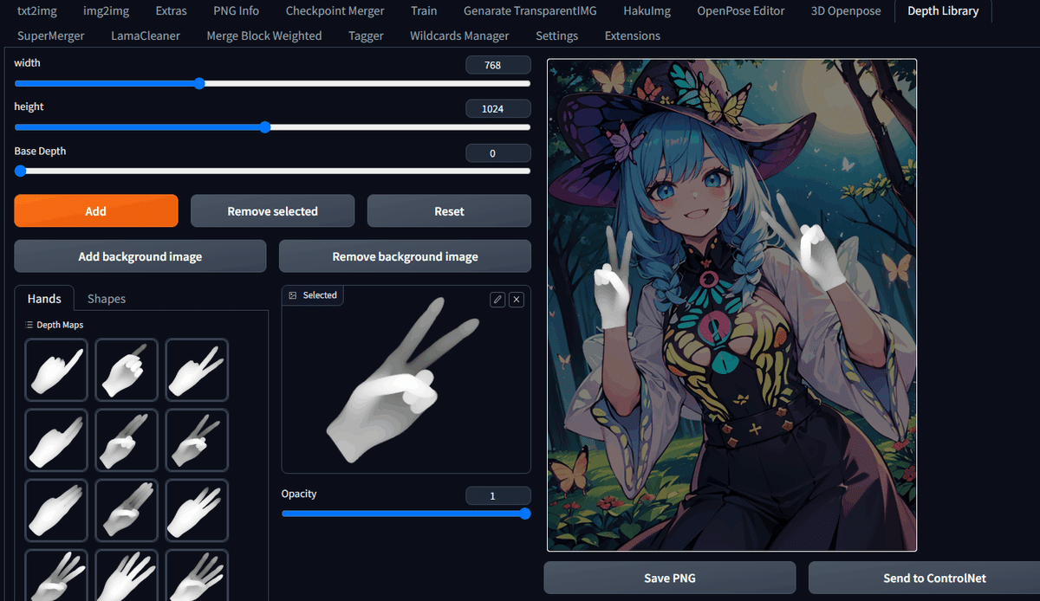Screen dimensions: 1040x601
Task: Click the Reset button
Action: click(449, 210)
